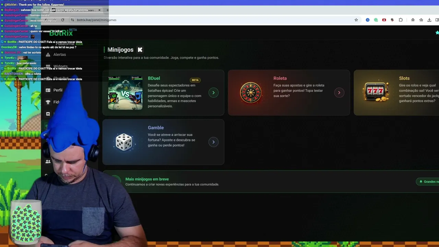Image resolution: width=439 pixels, height=247 pixels.
Task: Click the "Grandes" notification badge
Action: coord(428,182)
